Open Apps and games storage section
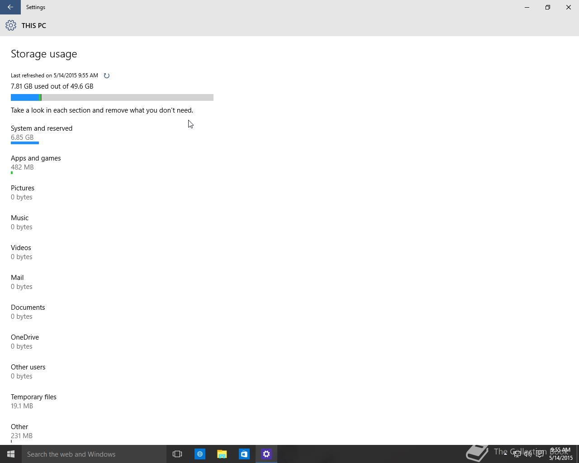Screen dimensions: 579x463 (x=36, y=164)
